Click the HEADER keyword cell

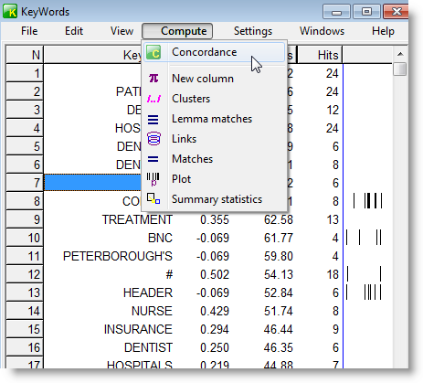(x=148, y=293)
